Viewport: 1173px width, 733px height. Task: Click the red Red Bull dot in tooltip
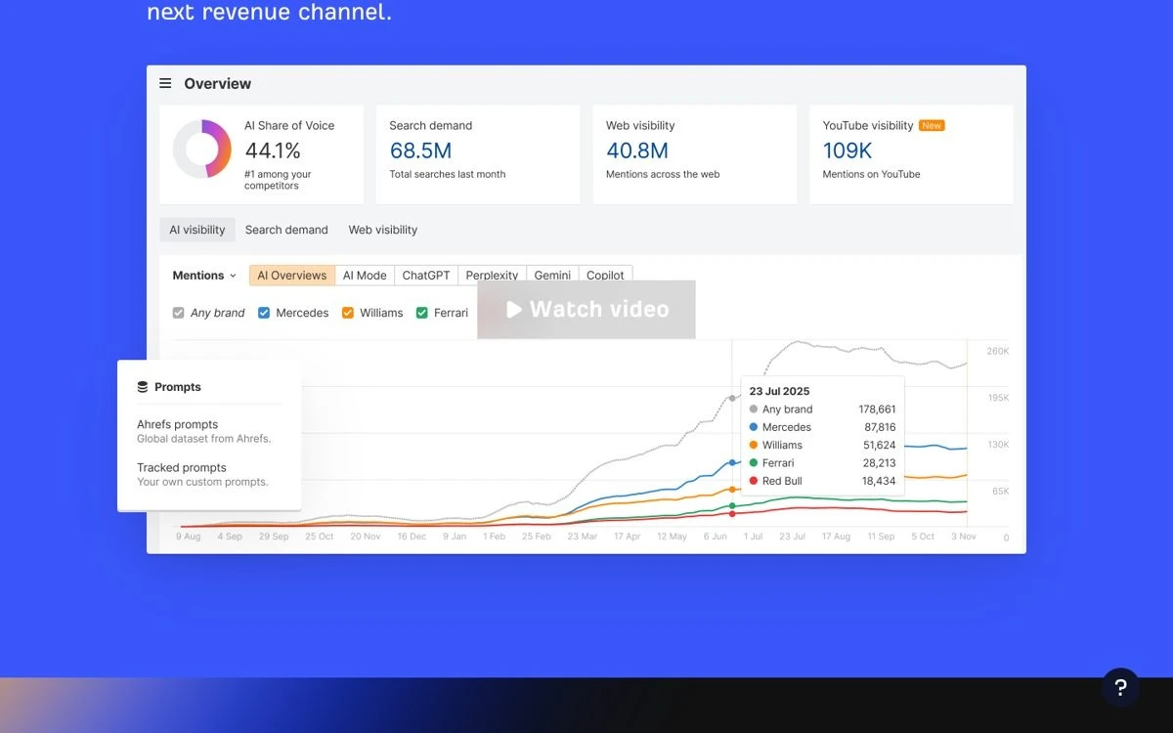(754, 481)
